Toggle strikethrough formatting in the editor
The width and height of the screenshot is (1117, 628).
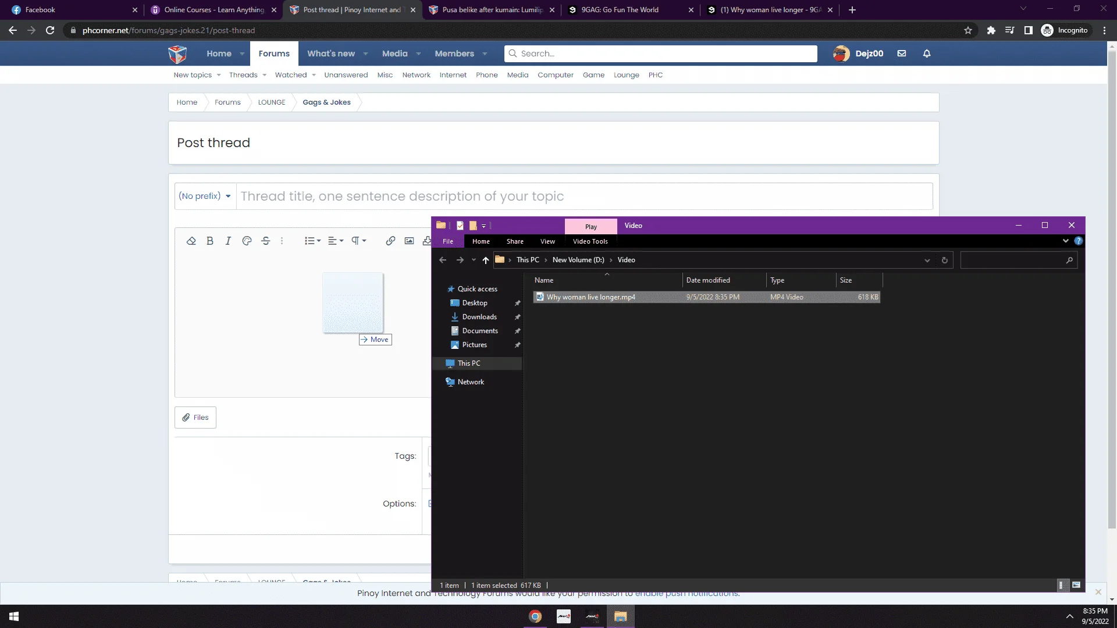(266, 241)
